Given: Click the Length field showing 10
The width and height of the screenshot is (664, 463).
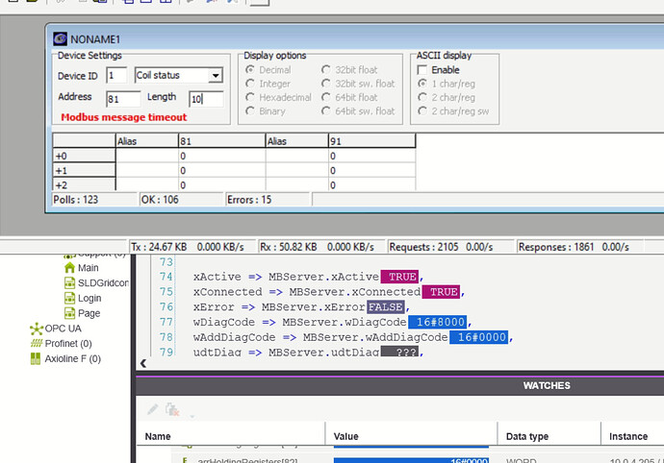Looking at the screenshot, I should point(206,99).
